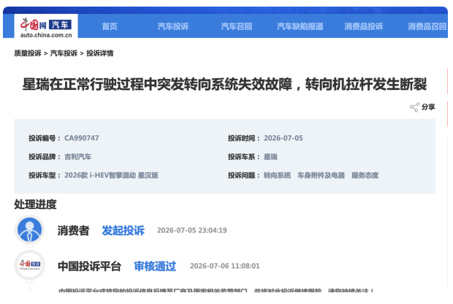Click the consumer avatar icon
Image resolution: width=453 pixels, height=304 pixels.
click(29, 230)
